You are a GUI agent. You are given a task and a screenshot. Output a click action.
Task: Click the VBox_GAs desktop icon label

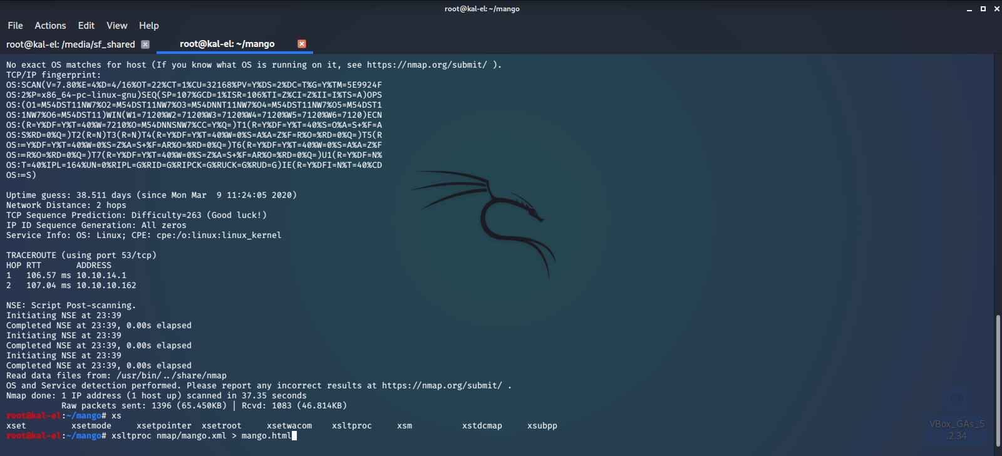tap(957, 430)
